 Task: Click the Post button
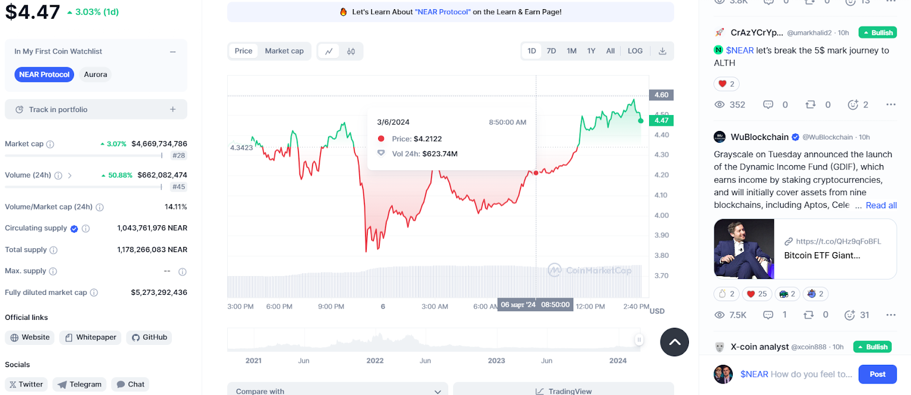click(877, 374)
